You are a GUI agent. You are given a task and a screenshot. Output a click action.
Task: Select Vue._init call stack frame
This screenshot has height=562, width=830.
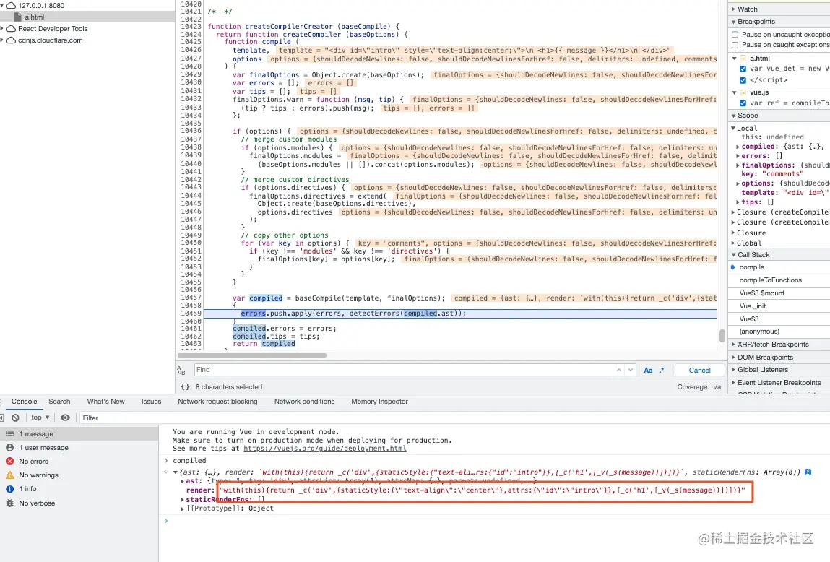click(752, 306)
